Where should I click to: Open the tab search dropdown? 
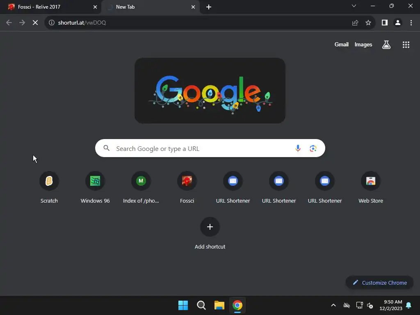click(354, 6)
